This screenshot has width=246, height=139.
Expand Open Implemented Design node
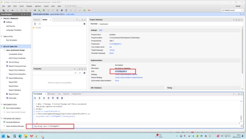(5, 112)
